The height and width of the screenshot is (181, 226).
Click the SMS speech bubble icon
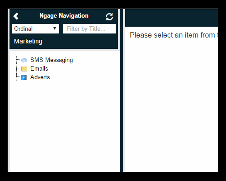(x=24, y=60)
